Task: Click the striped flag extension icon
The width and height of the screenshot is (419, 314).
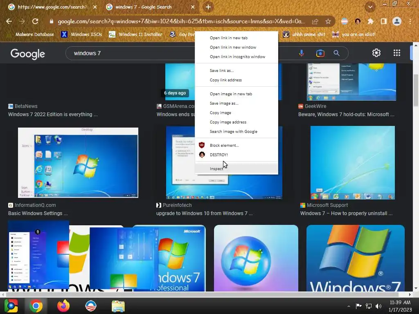Action: coord(345,21)
